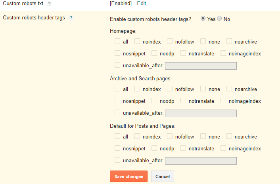Check 'none' under Homepage
Screen dimensions: 280x184
coord(203,41)
